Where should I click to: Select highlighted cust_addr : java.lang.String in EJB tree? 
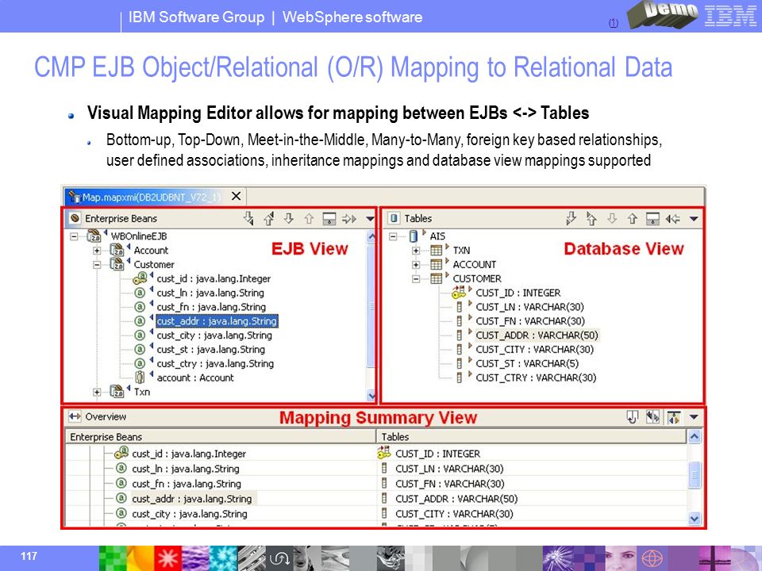point(217,321)
